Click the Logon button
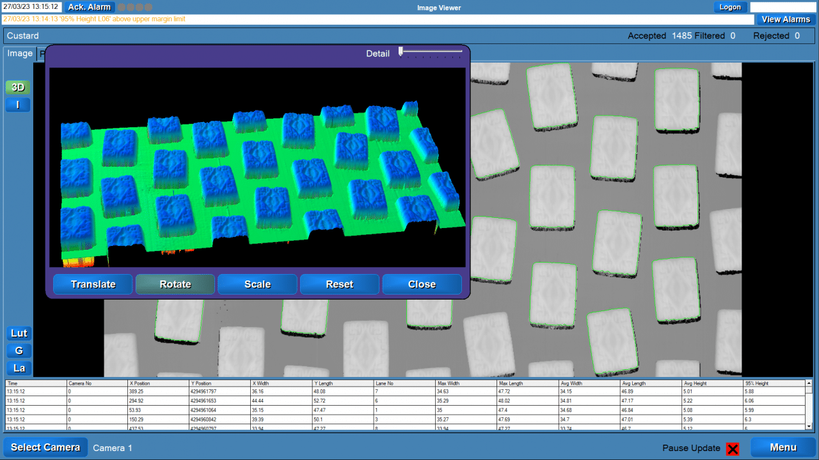Viewport: 819px width, 460px height. coord(730,7)
